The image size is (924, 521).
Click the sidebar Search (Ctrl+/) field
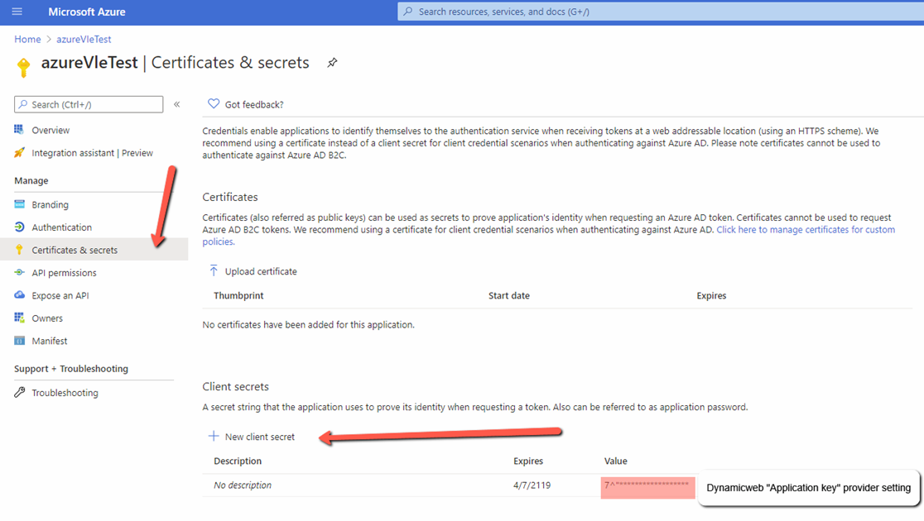[89, 104]
